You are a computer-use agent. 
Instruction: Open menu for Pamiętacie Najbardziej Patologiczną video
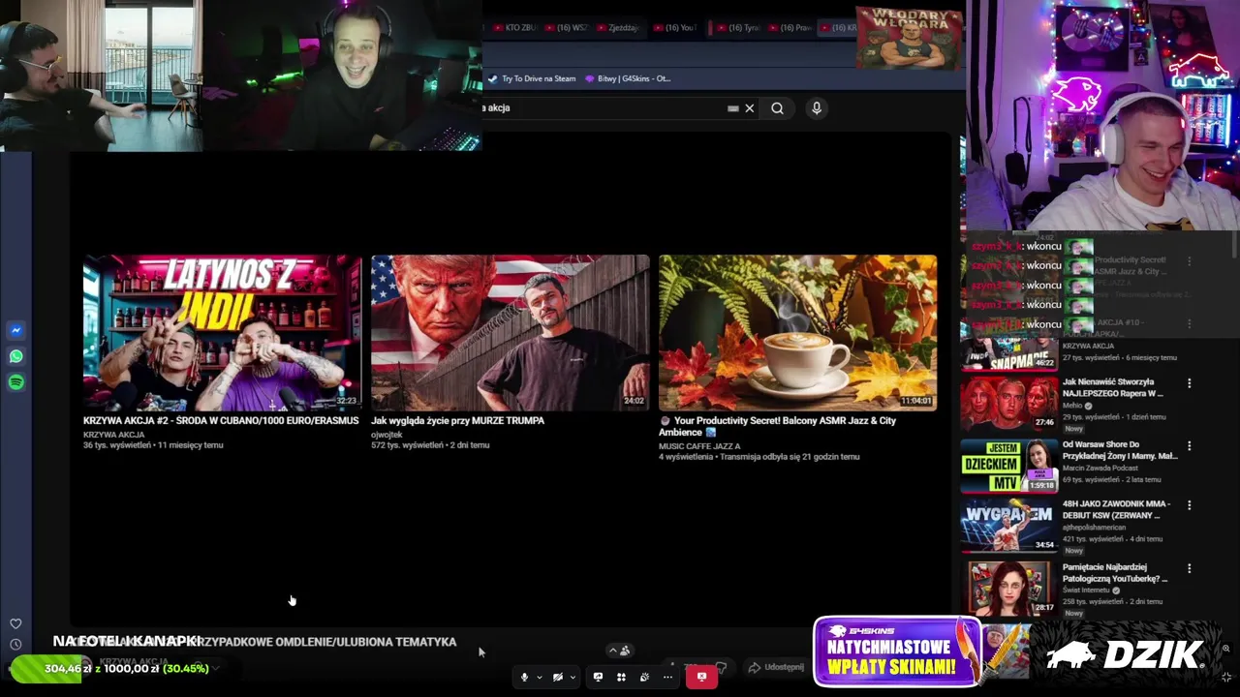click(x=1189, y=568)
